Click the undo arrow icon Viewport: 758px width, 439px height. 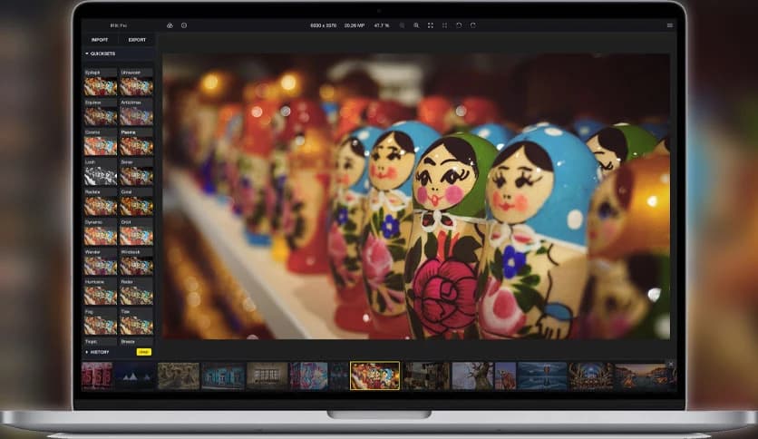click(459, 25)
